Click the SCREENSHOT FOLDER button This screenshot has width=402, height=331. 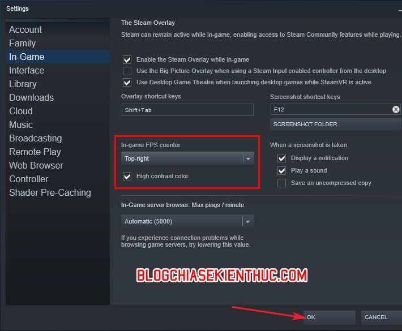336,124
